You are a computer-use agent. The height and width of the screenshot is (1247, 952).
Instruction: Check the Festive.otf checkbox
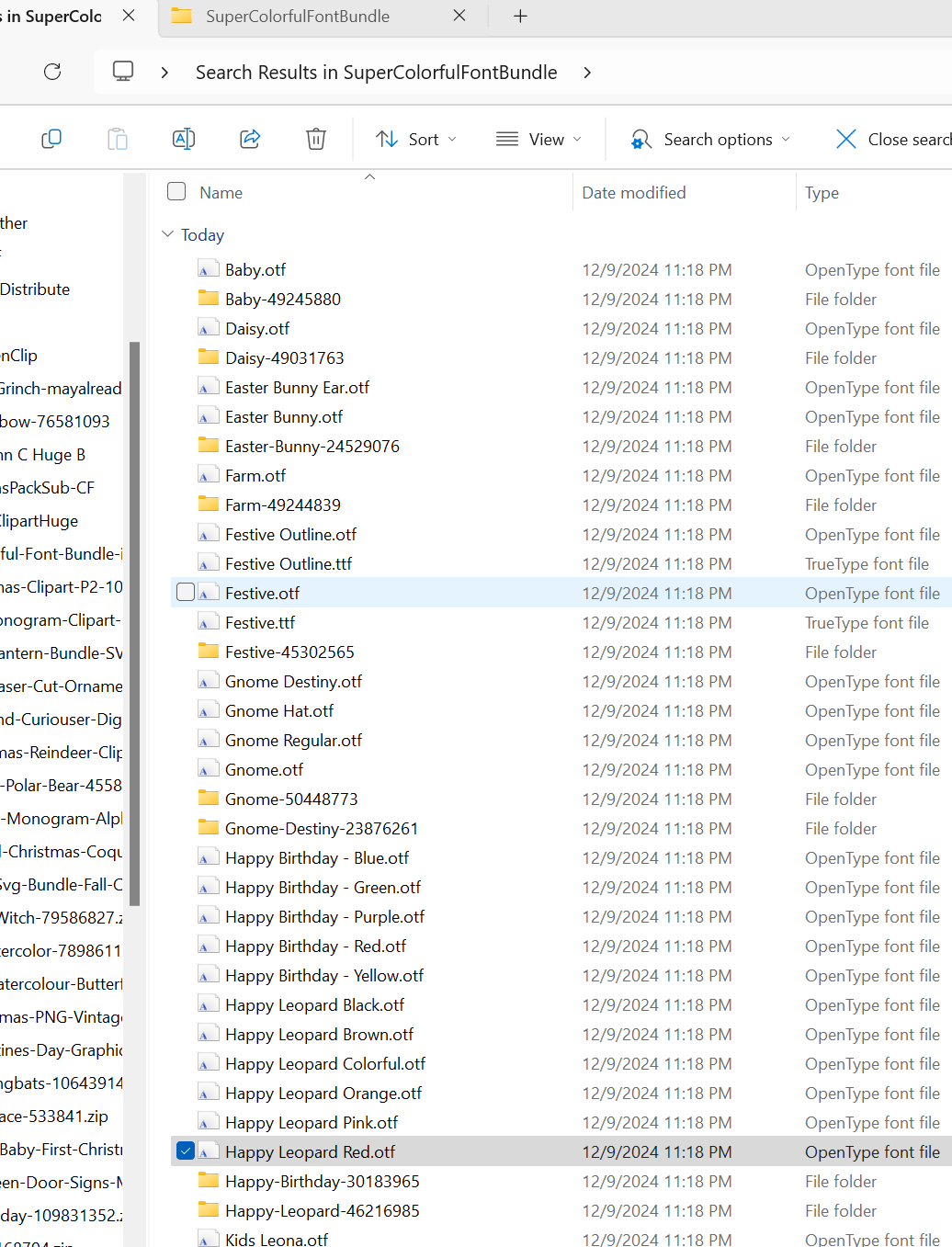click(x=185, y=592)
